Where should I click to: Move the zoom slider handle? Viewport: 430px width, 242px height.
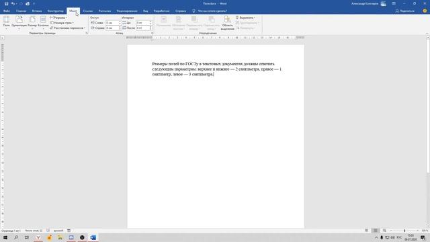404,231
